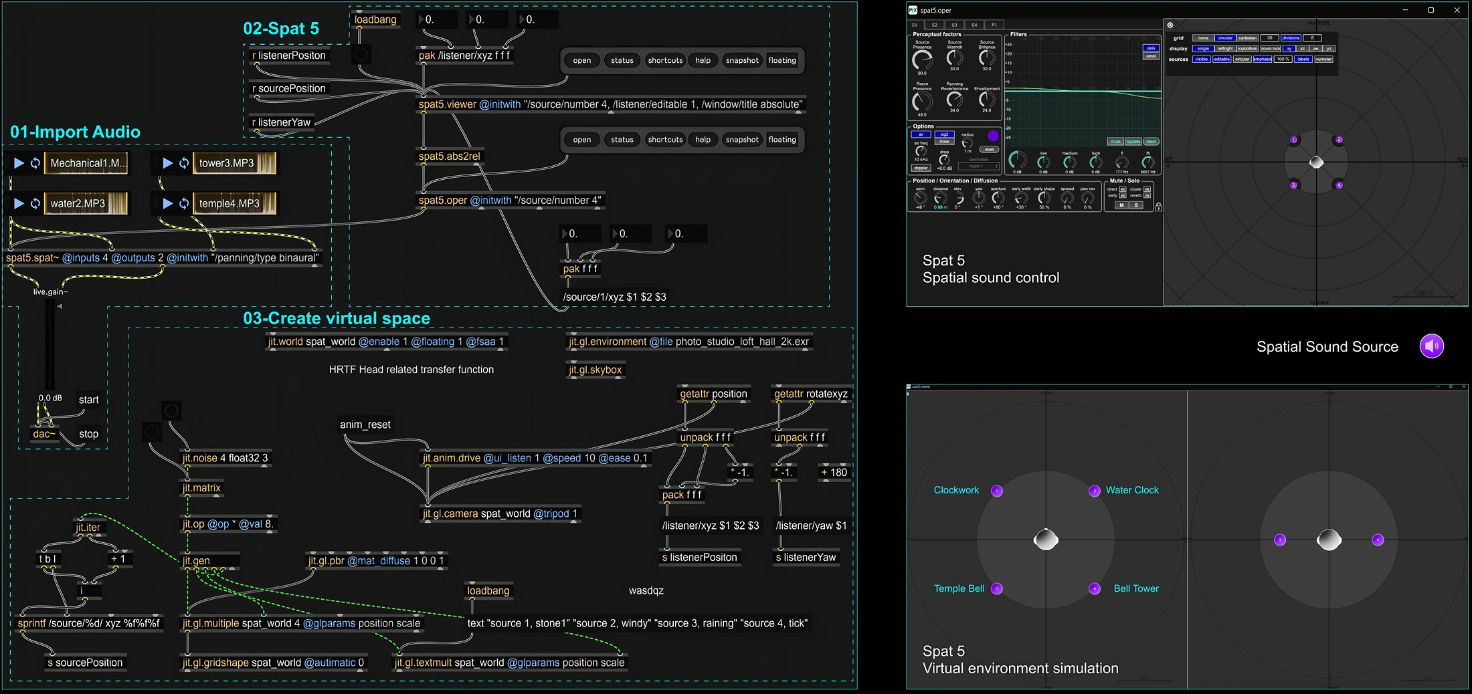Toggle sources visible setting
The width and height of the screenshot is (1472, 694).
pos(1202,60)
